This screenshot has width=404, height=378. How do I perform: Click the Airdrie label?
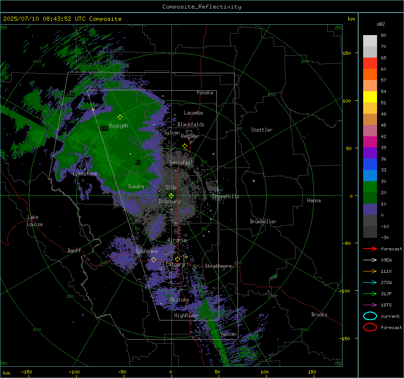pos(177,240)
